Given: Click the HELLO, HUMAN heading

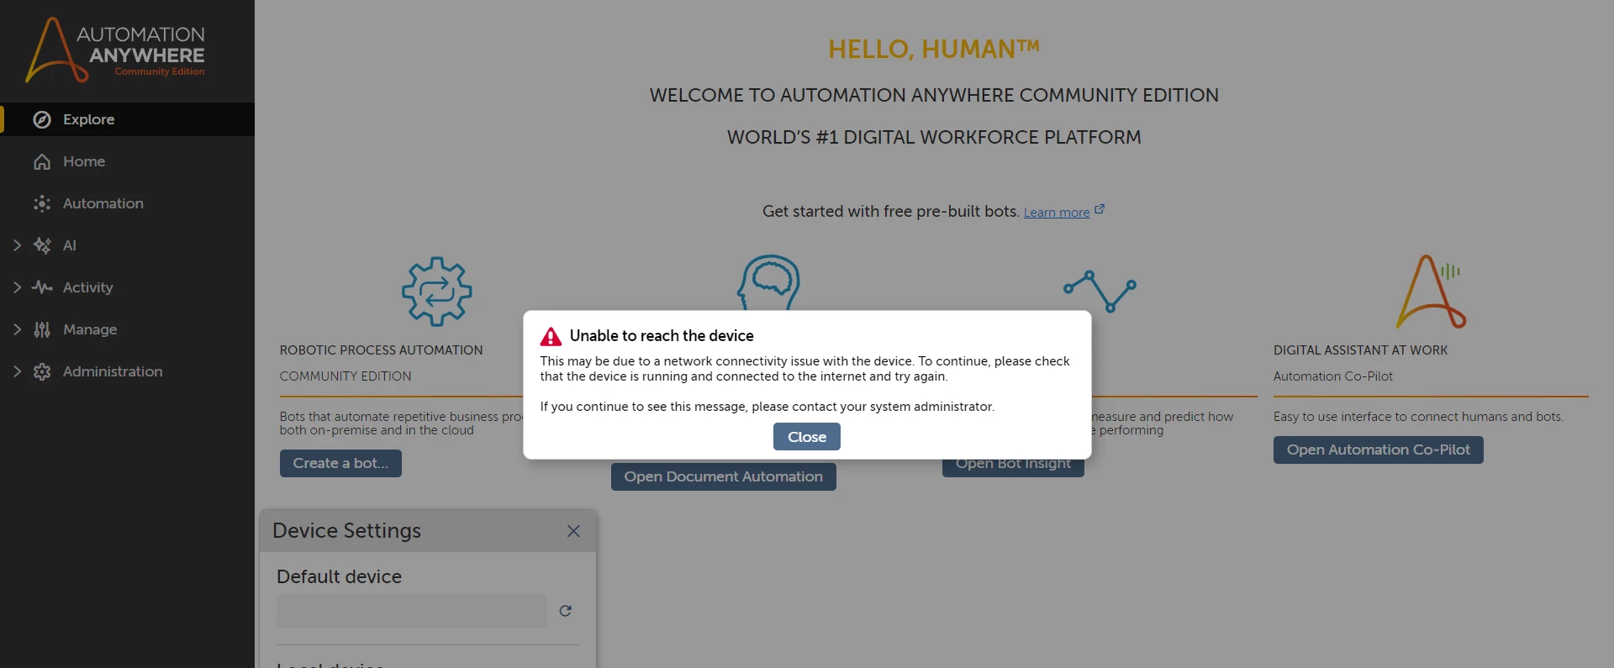Looking at the screenshot, I should [934, 49].
